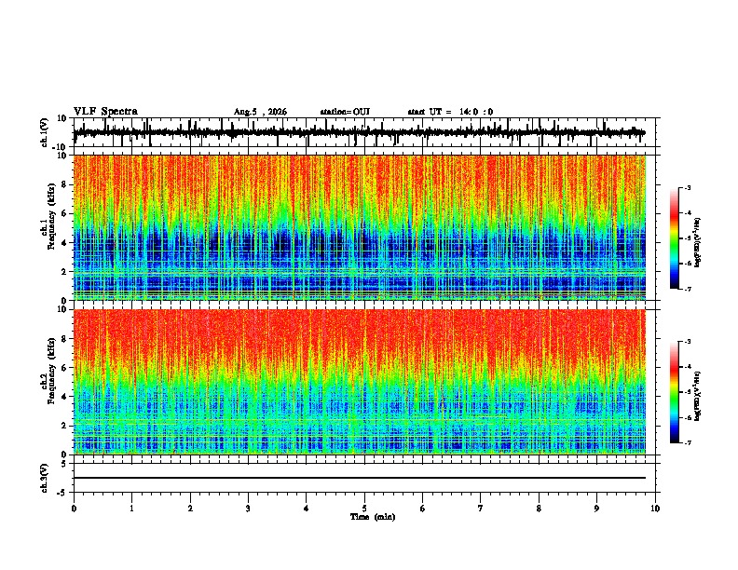Viewport: 738px width, 570px height.
Task: Click the "8" kHz tick of ch.1 spectrogram
Action: pos(65,184)
